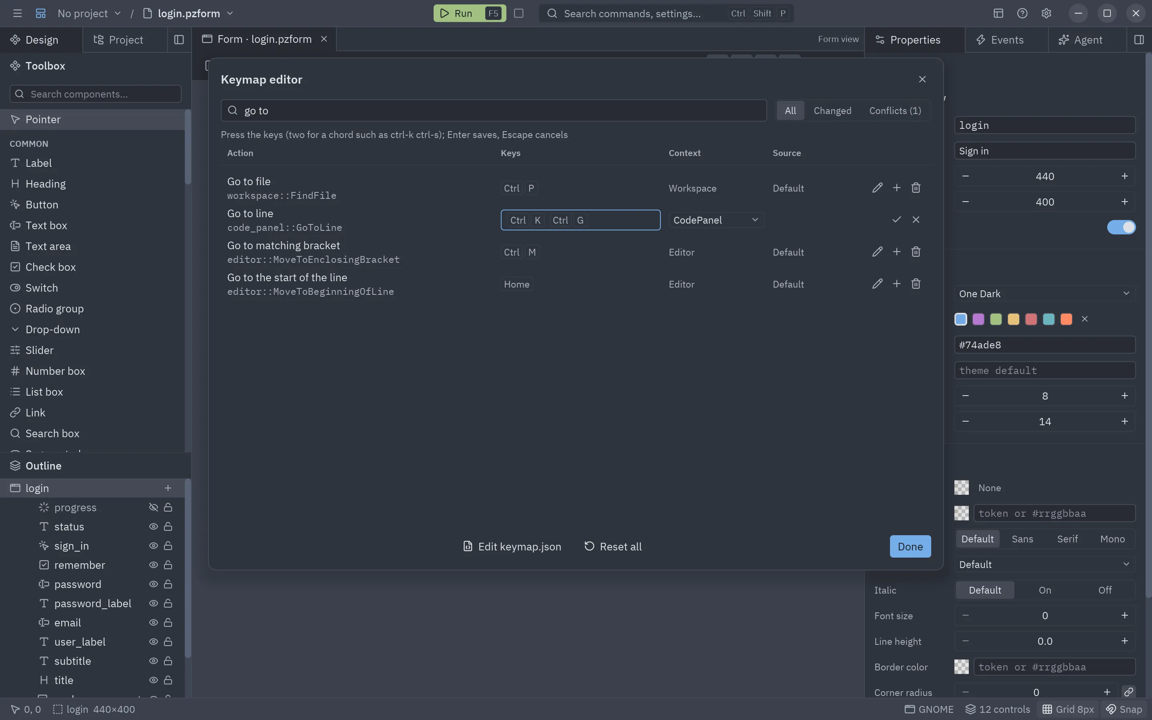Click Reset all in the Keymap editor
1152x720 pixels.
pos(613,547)
